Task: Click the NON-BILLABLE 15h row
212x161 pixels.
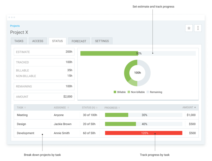Action: click(44, 76)
